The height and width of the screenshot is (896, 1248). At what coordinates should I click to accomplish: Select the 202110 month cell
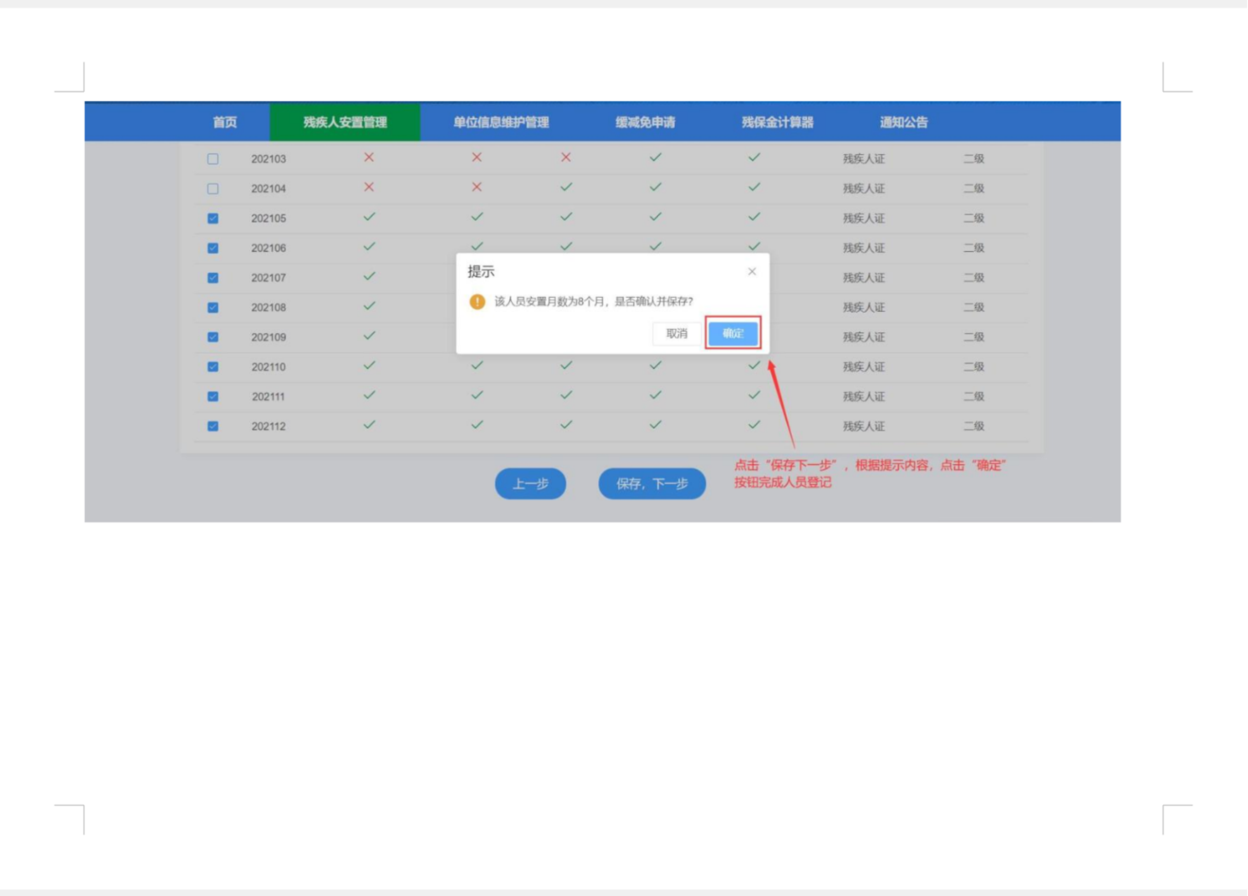(269, 367)
